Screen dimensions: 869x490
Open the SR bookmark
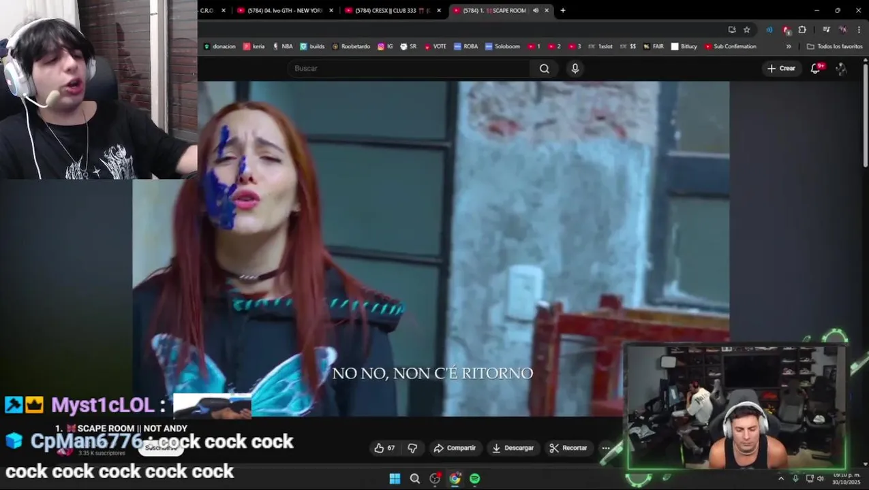tap(408, 46)
